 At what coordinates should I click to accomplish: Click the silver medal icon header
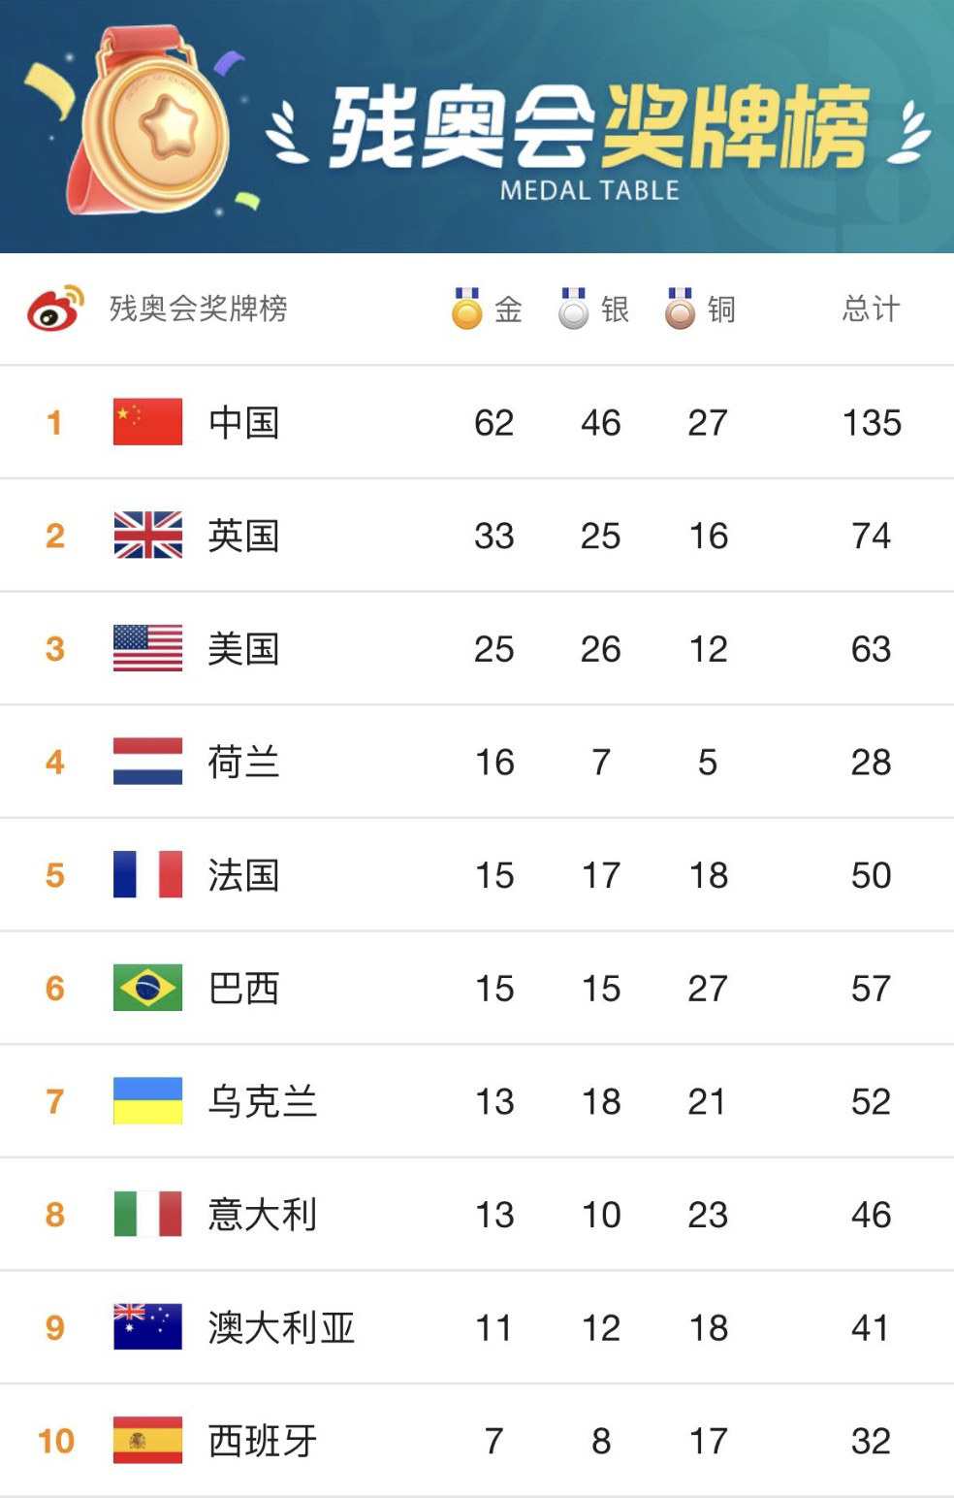pos(573,309)
